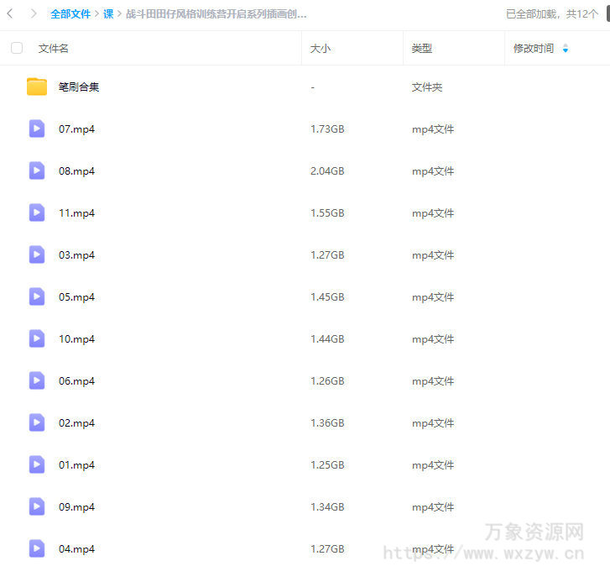This screenshot has width=610, height=582.
Task: Click mp4文件 type in 07.mp4 row
Action: [433, 129]
